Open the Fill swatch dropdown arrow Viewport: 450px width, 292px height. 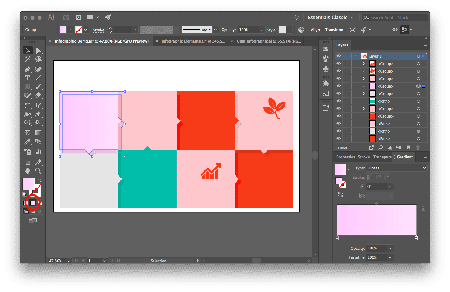pos(70,30)
